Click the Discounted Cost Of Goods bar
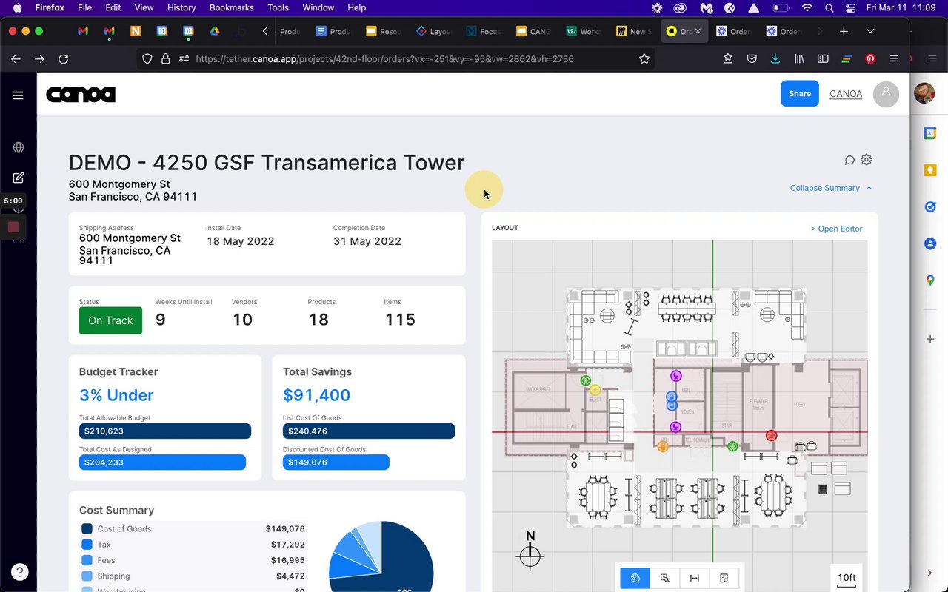 pyautogui.click(x=336, y=462)
